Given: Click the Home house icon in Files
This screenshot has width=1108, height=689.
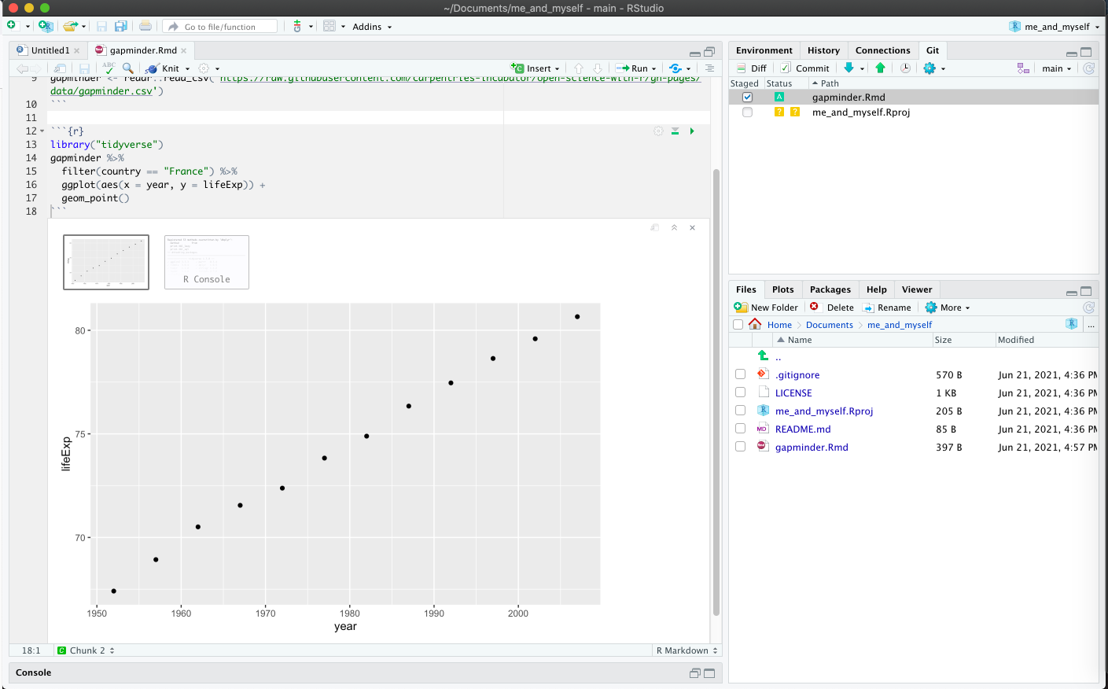Looking at the screenshot, I should pyautogui.click(x=755, y=324).
